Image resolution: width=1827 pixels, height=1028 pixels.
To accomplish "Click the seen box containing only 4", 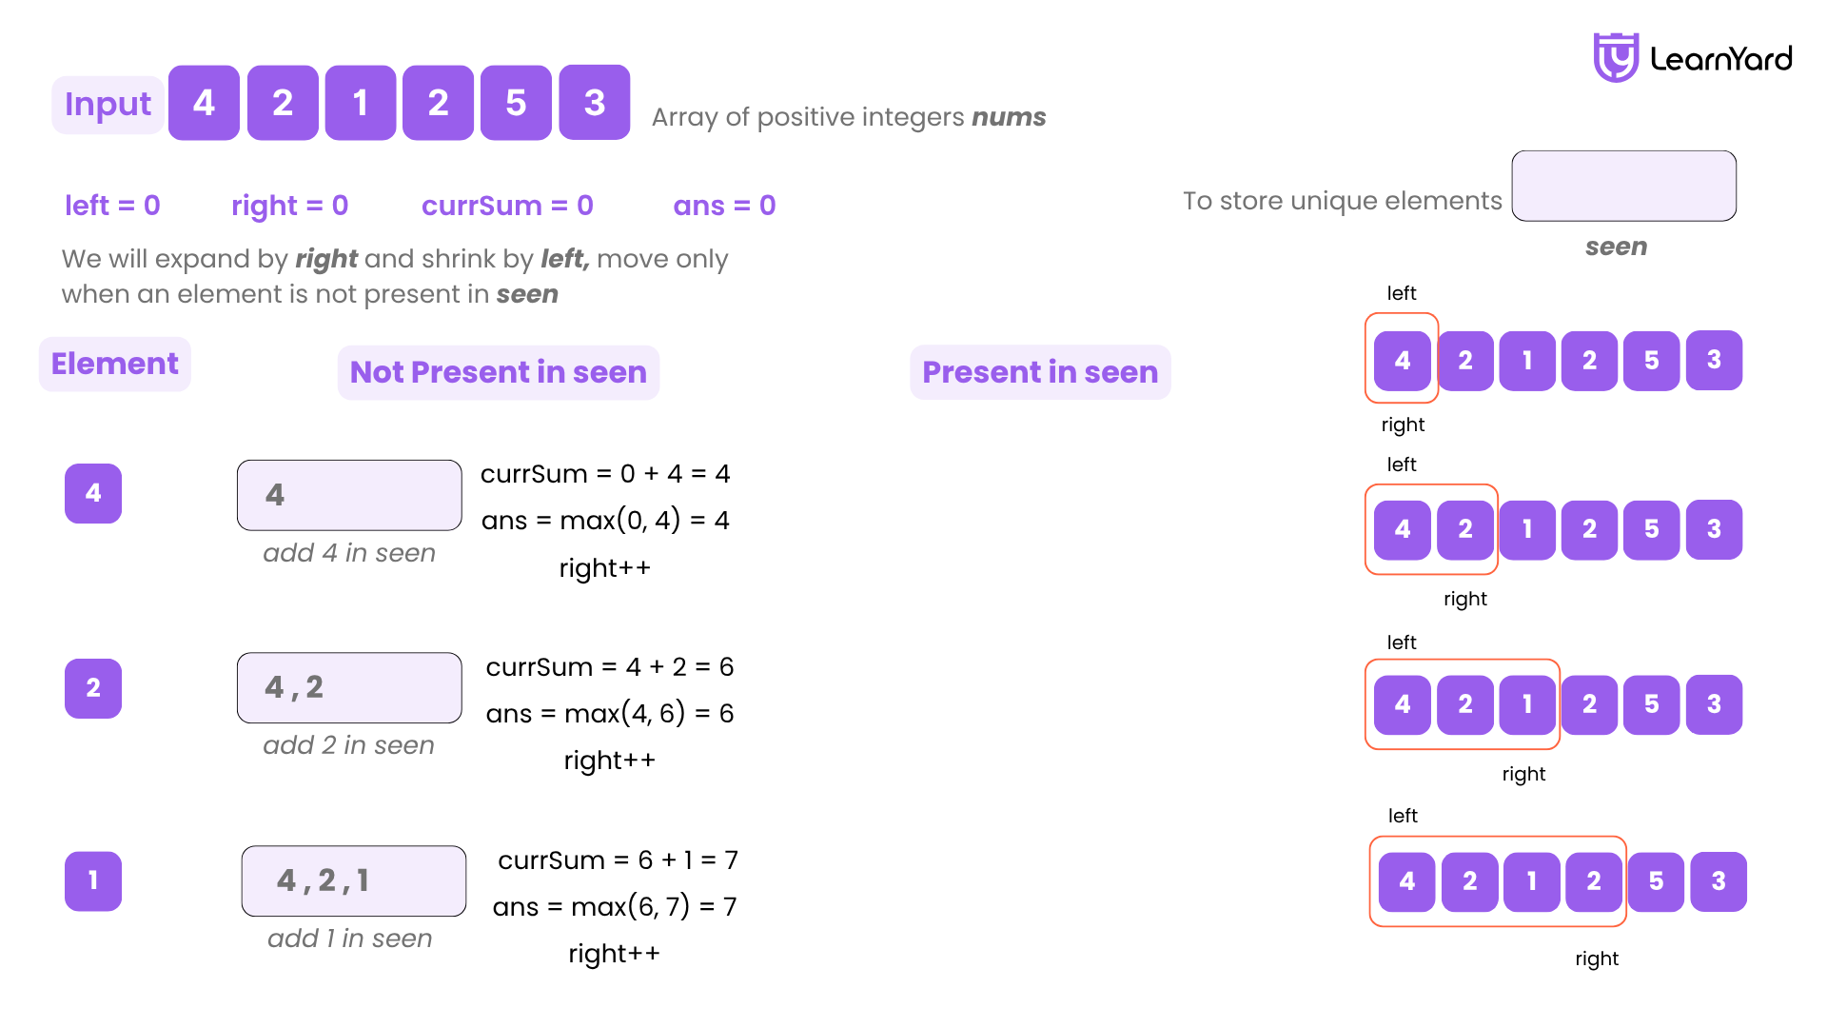I will coord(349,495).
